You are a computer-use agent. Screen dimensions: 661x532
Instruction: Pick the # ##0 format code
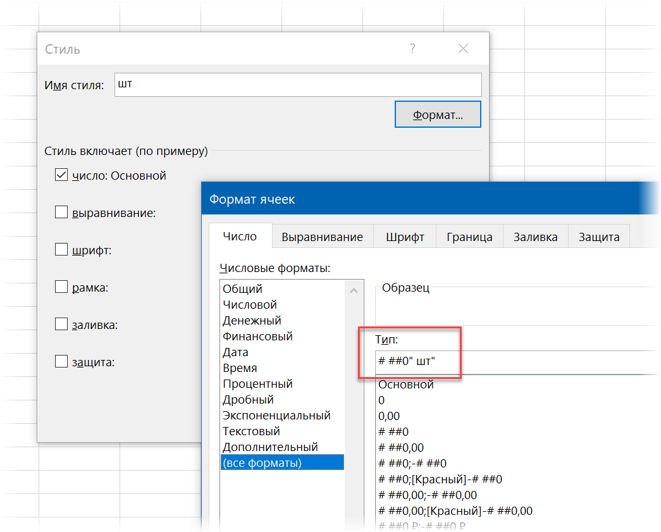pyautogui.click(x=393, y=431)
